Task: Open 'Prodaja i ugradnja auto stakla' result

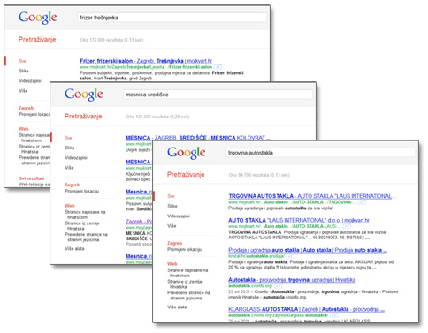Action: [x=308, y=250]
